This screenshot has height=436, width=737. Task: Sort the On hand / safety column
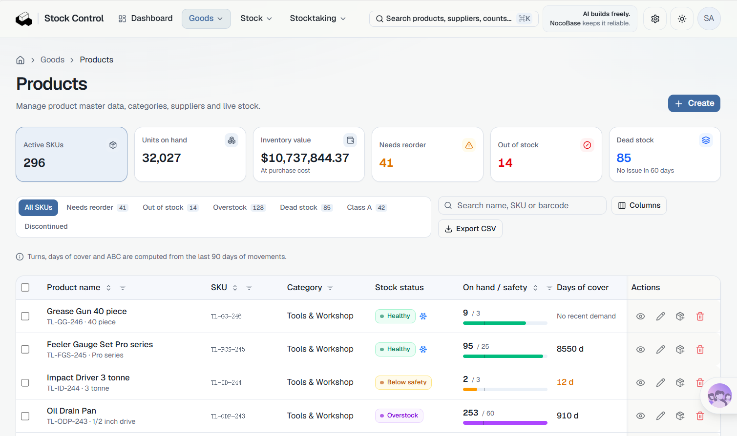(535, 288)
